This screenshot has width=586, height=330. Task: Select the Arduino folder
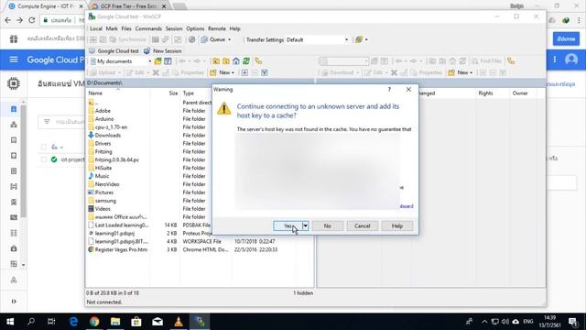(103, 119)
